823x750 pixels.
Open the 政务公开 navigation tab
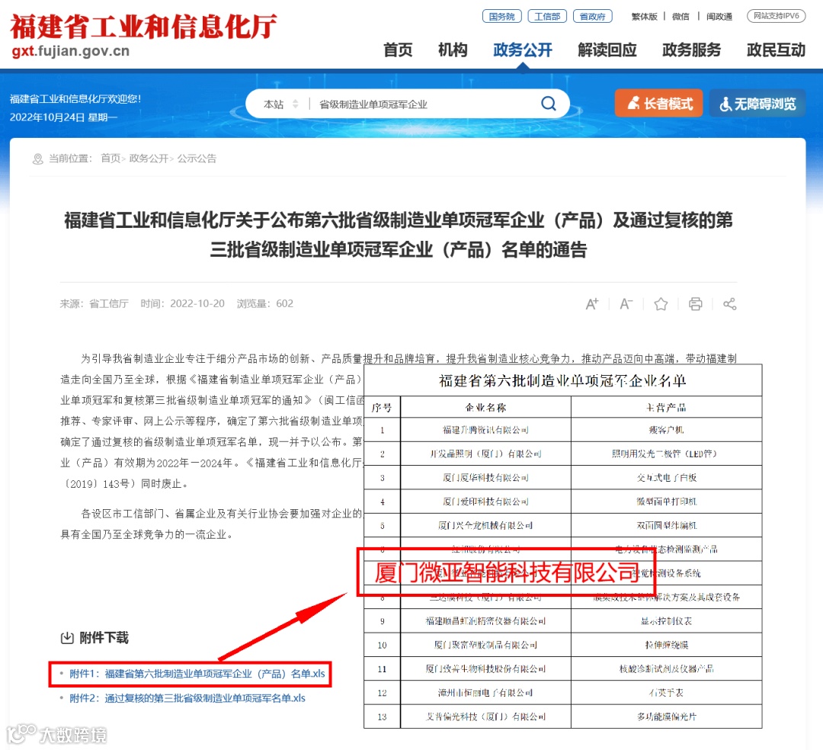tap(523, 50)
